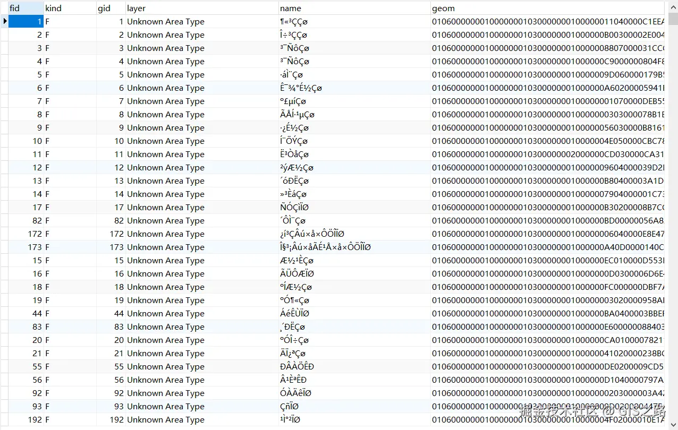Select the layer column header
The height and width of the screenshot is (430, 678).
(x=202, y=8)
